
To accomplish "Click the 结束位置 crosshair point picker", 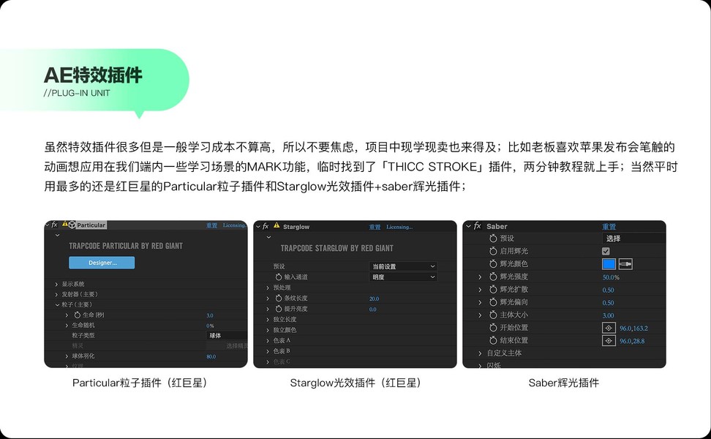I will coord(609,340).
